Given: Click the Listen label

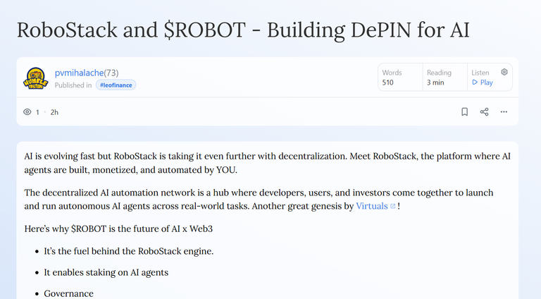Looking at the screenshot, I should tap(480, 73).
